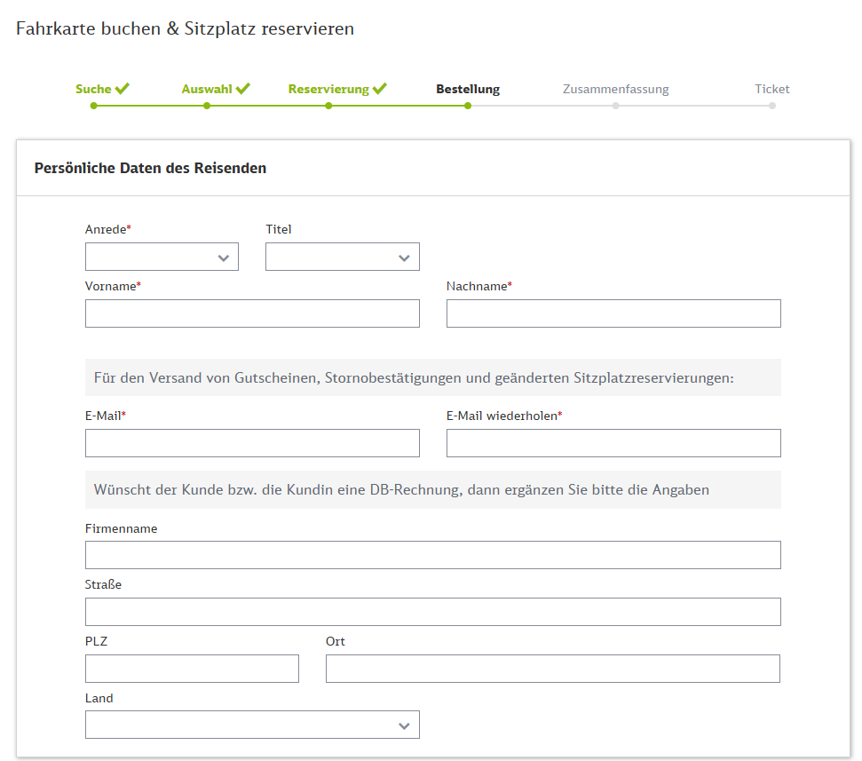Focus the Nachname text field
This screenshot has height=761, width=862.
click(x=613, y=313)
